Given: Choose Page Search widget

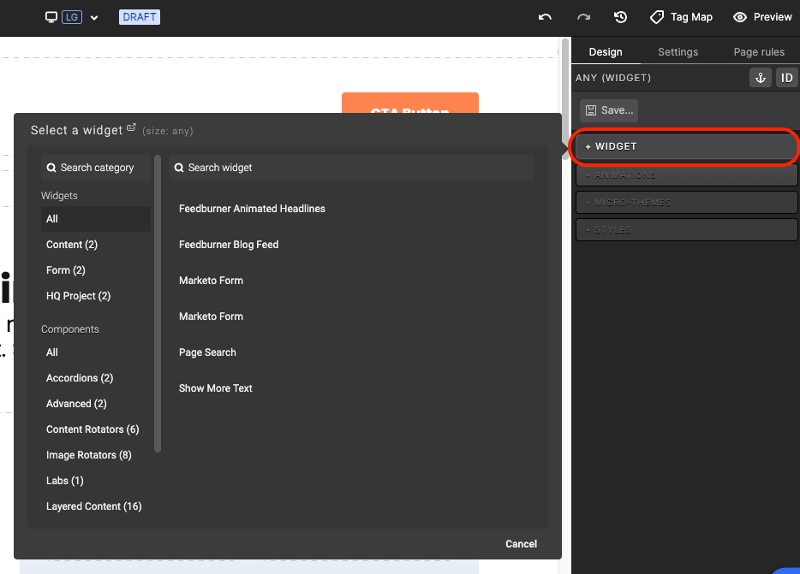Looking at the screenshot, I should coord(207,352).
